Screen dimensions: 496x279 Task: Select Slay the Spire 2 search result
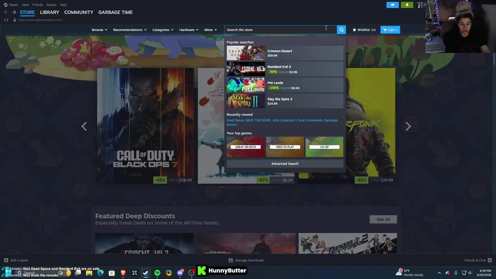click(285, 101)
